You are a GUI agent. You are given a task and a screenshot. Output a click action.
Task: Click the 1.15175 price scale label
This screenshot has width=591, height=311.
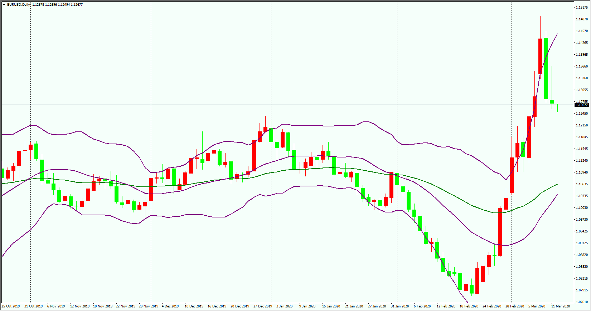(x=582, y=7)
